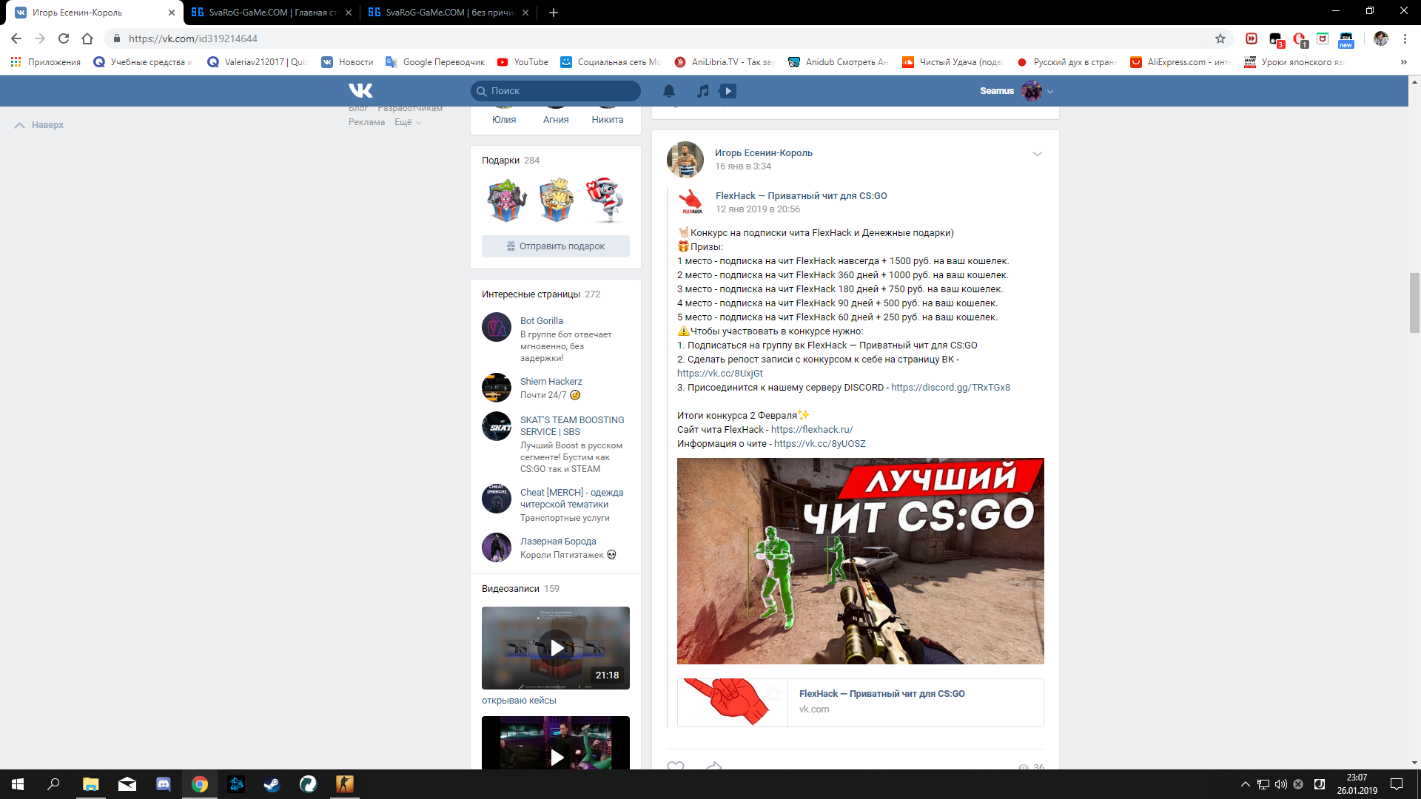Switch to SvaRoG-GaMe.COM Главная tab
Screen dimensions: 1421x799
[x=272, y=13]
